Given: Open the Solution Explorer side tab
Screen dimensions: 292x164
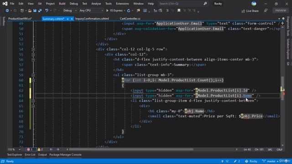Looking at the screenshot, I should tap(288, 49).
